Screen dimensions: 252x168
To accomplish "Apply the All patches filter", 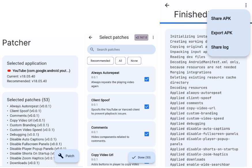I will click(120, 61).
